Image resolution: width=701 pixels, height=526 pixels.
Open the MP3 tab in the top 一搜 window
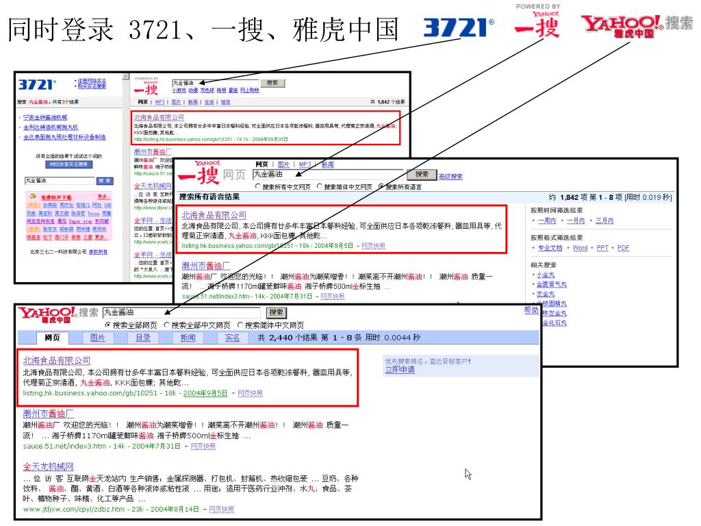pyautogui.click(x=160, y=103)
